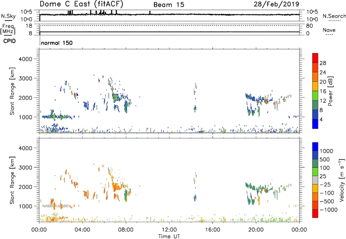Image resolution: width=346 pixels, height=239 pixels.
Task: Click the velocity panel's 'Slant Range [km]' label
Action: coord(12,180)
